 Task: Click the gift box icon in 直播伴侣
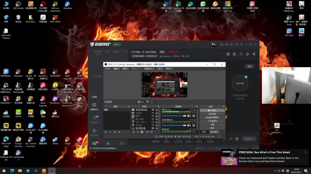click(228, 54)
